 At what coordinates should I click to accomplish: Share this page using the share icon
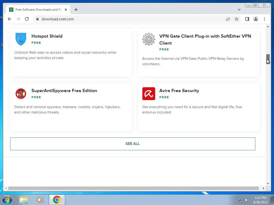[228, 19]
